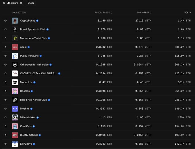This screenshot has height=149, width=195.
Task: Click the Moonbirds owl icon
Action: (x=15, y=82)
